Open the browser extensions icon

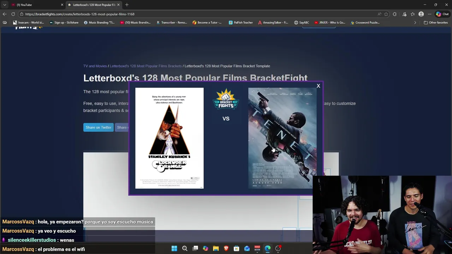tap(394, 14)
